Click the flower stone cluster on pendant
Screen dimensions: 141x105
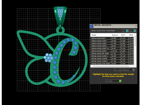48,58
